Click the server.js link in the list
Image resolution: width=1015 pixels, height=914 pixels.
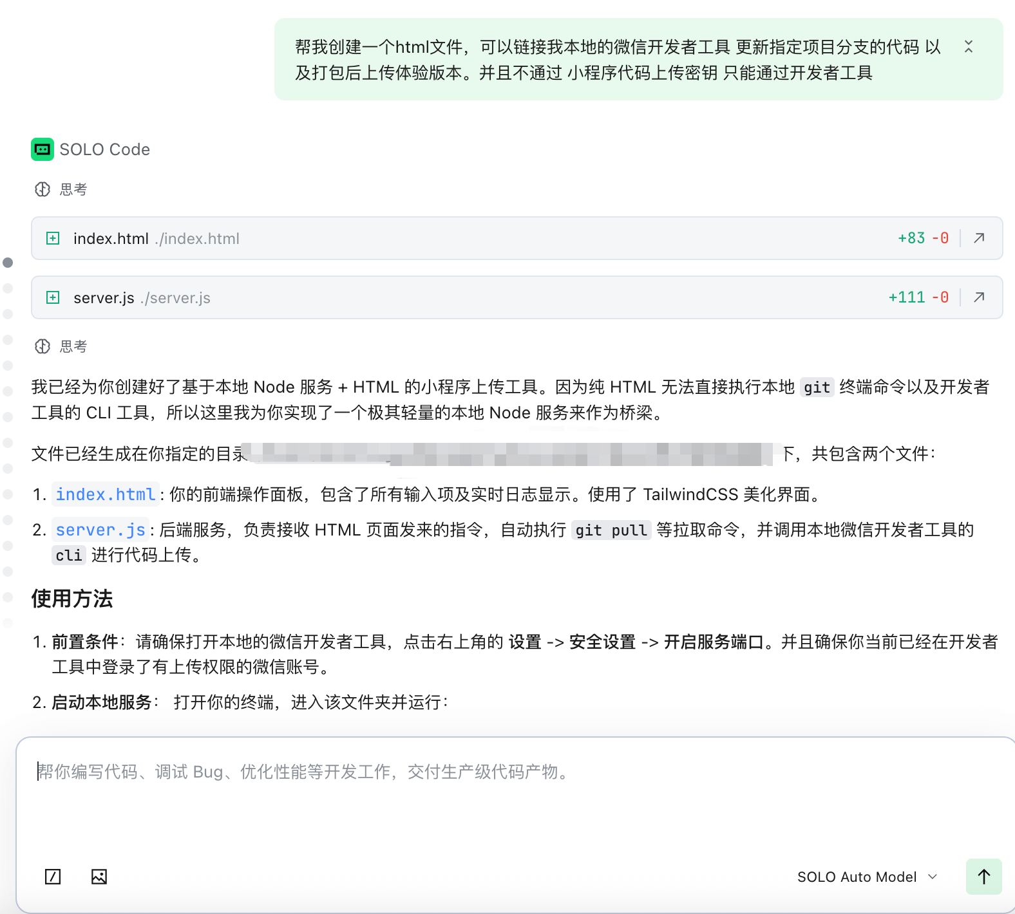coord(100,530)
